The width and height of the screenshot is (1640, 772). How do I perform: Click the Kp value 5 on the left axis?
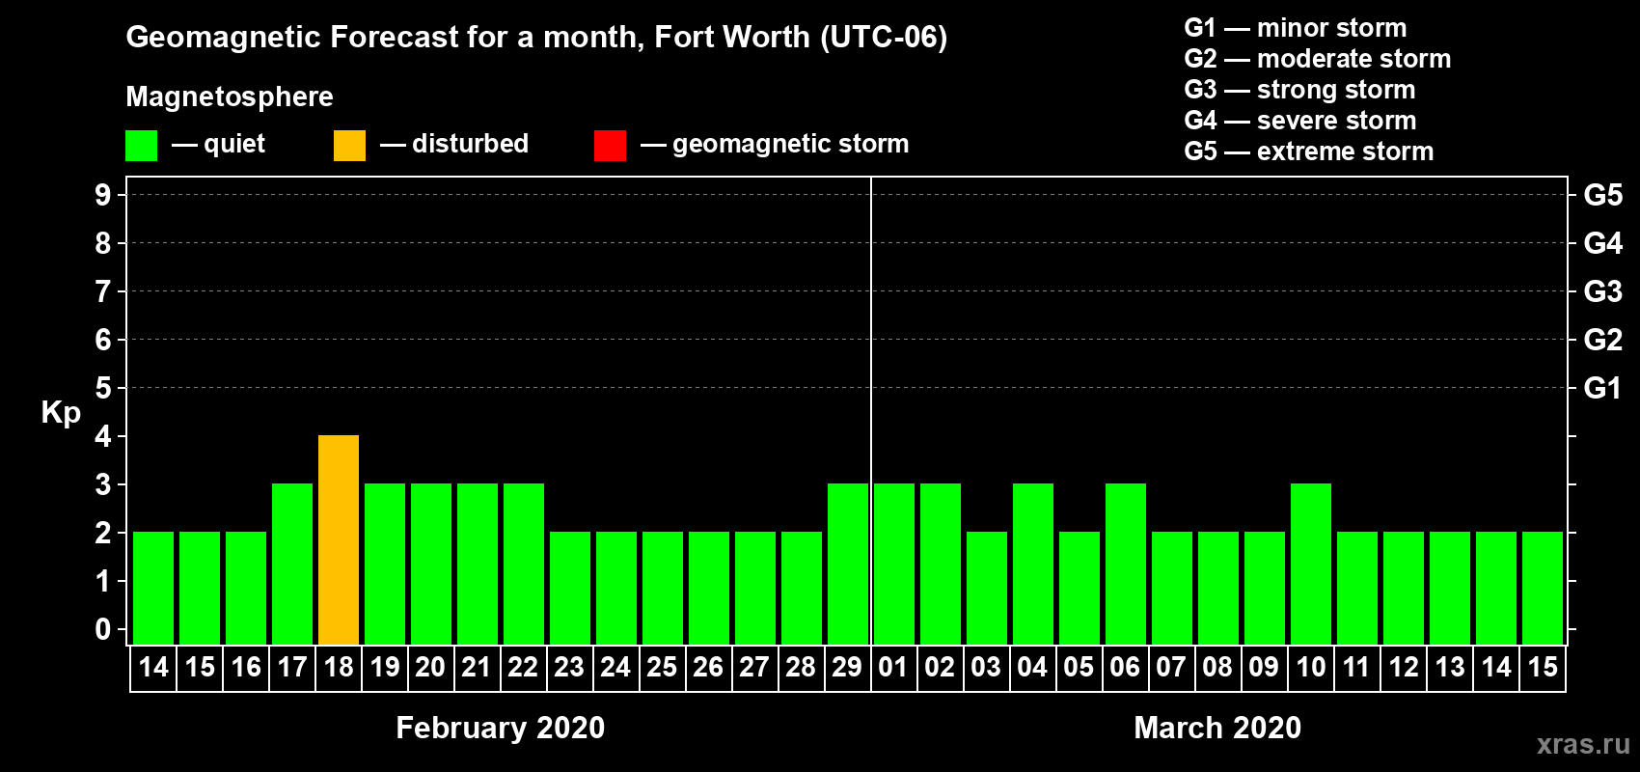[x=103, y=388]
